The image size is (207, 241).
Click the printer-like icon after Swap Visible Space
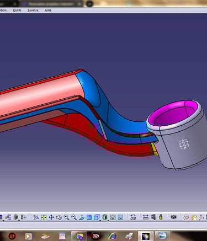(x=133, y=217)
